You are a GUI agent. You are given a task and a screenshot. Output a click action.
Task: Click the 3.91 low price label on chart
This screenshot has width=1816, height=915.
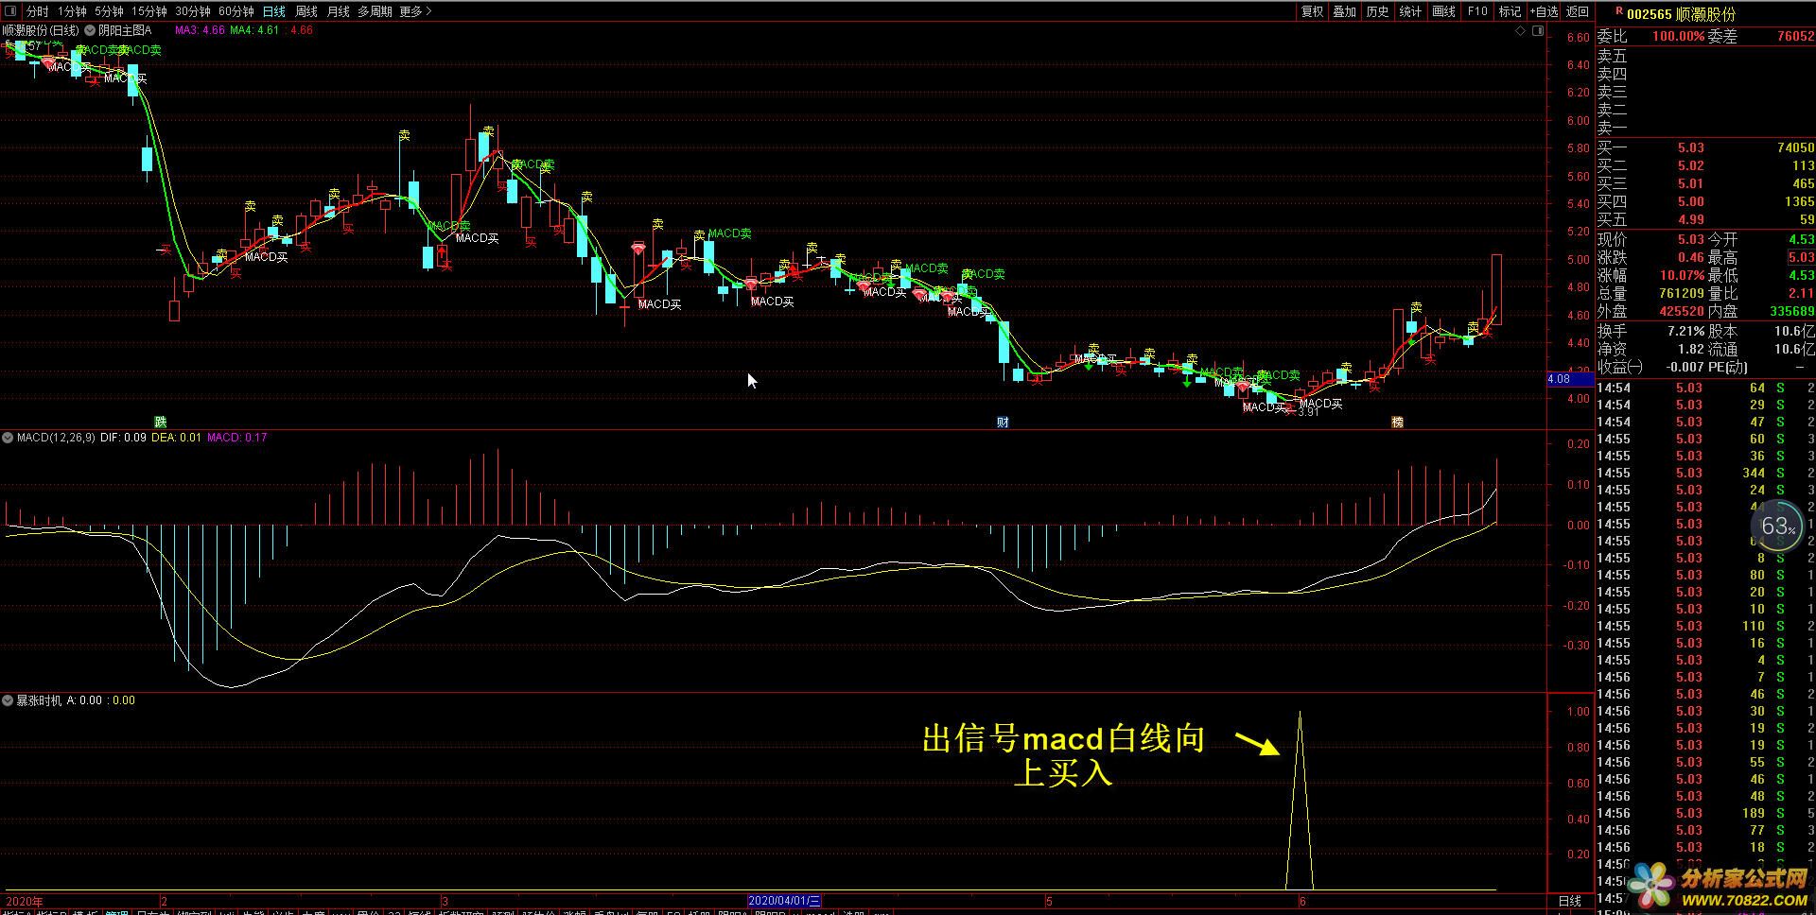point(1308,412)
